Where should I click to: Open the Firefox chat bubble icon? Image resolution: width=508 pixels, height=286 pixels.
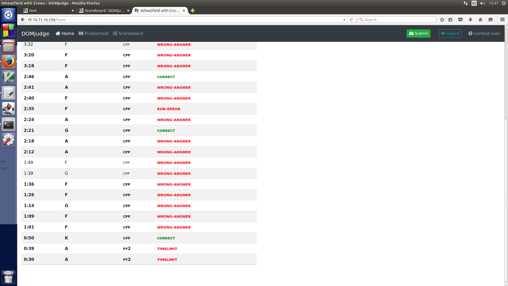[491, 20]
